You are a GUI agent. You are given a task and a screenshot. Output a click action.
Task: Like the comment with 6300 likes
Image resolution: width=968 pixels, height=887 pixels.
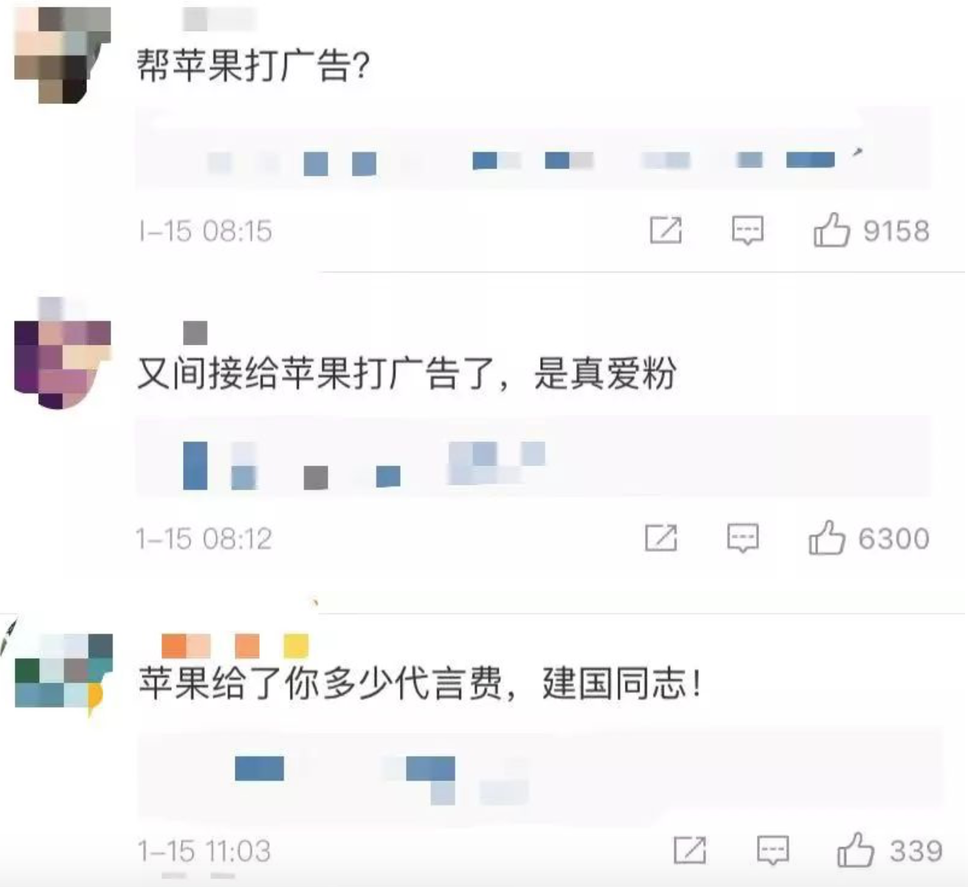click(827, 537)
